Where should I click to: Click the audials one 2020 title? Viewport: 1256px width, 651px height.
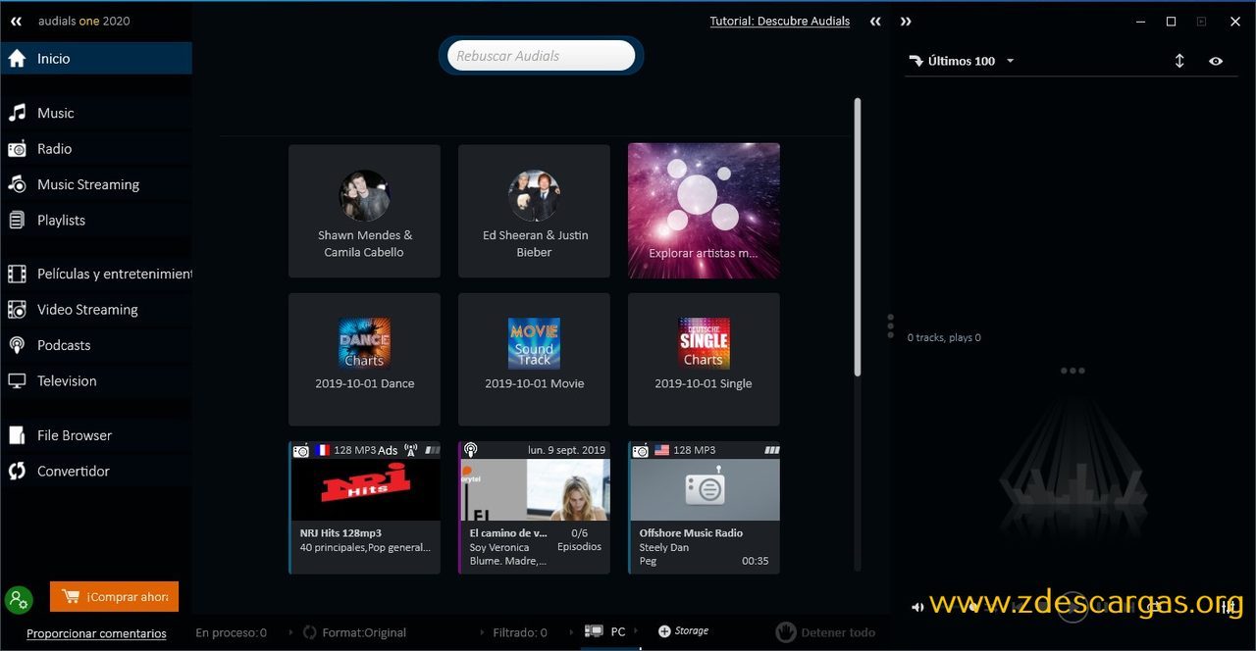[83, 21]
